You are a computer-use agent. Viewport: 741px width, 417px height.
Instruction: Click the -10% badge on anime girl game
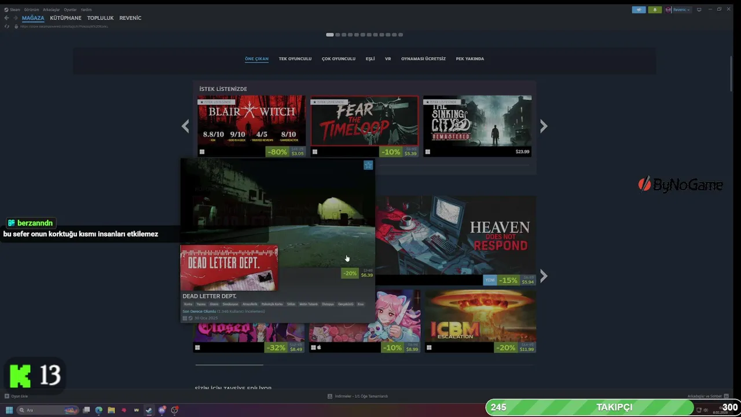pyautogui.click(x=392, y=348)
